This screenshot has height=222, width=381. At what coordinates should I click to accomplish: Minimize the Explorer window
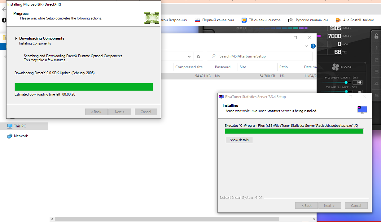[281, 38]
